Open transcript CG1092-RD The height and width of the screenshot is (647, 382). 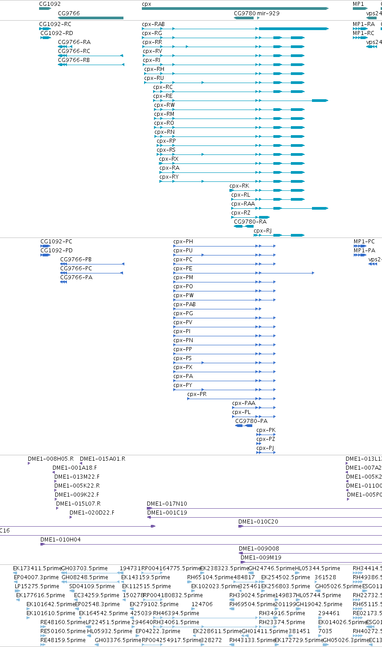coord(57,33)
